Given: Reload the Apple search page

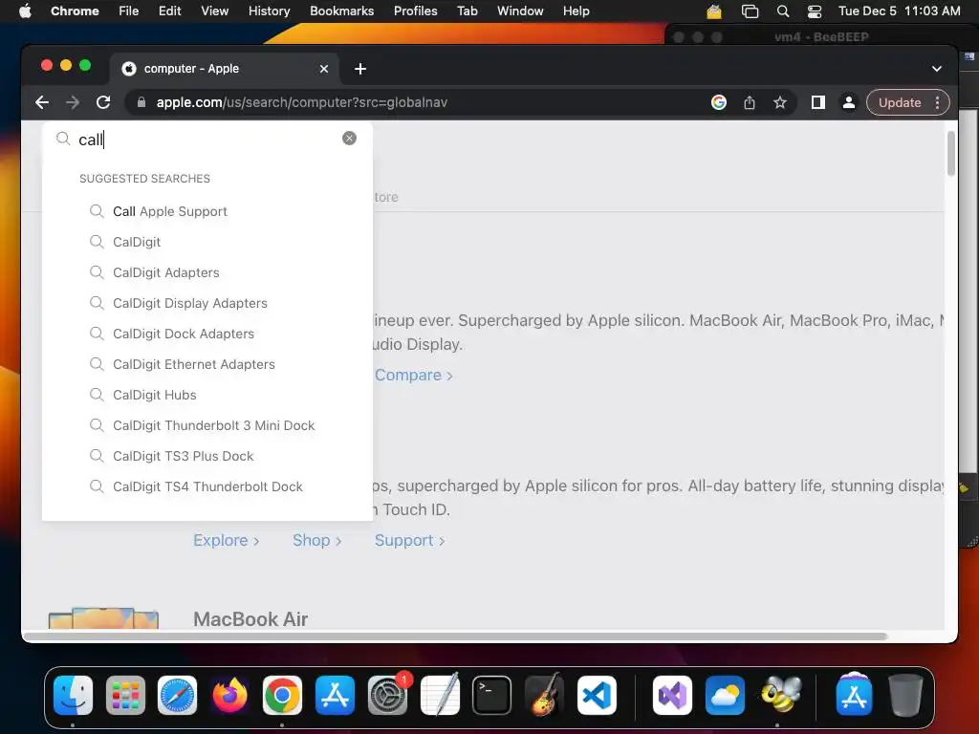Looking at the screenshot, I should [103, 102].
